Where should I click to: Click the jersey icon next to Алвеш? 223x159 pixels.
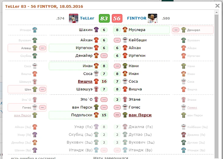coord(35,48)
